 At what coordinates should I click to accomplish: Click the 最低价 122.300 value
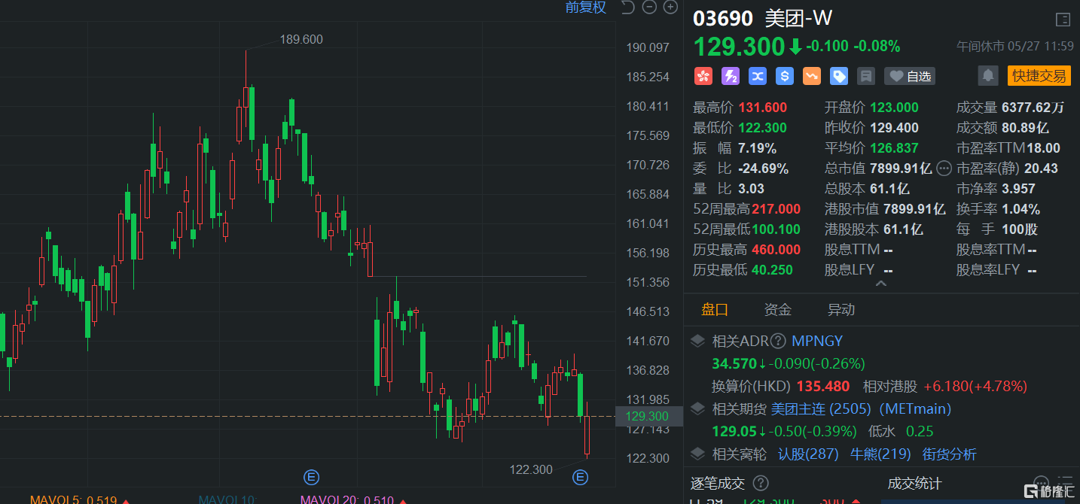click(x=762, y=128)
